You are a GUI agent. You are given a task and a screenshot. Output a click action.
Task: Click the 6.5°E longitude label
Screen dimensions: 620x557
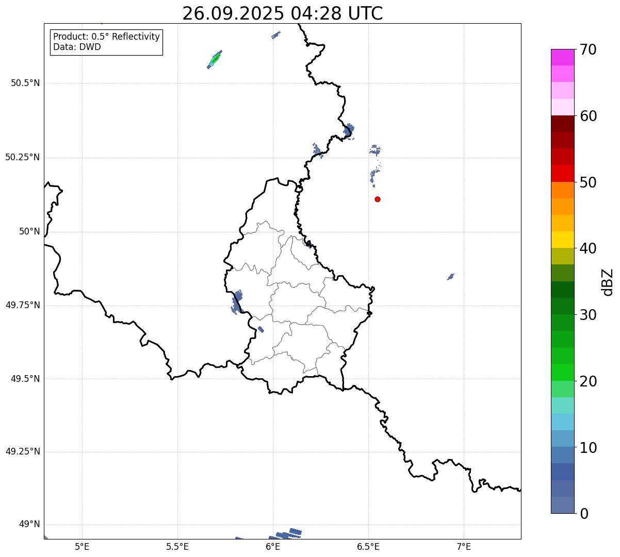[368, 546]
